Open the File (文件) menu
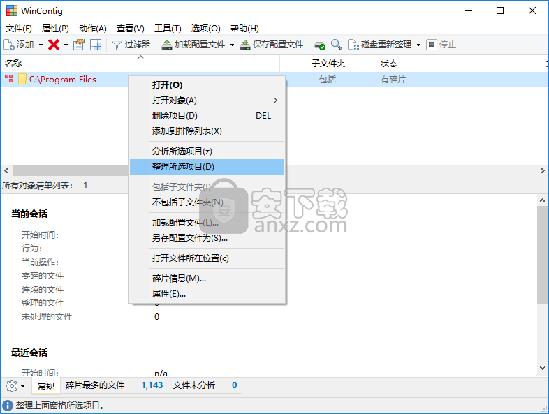549x414 pixels. (x=19, y=29)
